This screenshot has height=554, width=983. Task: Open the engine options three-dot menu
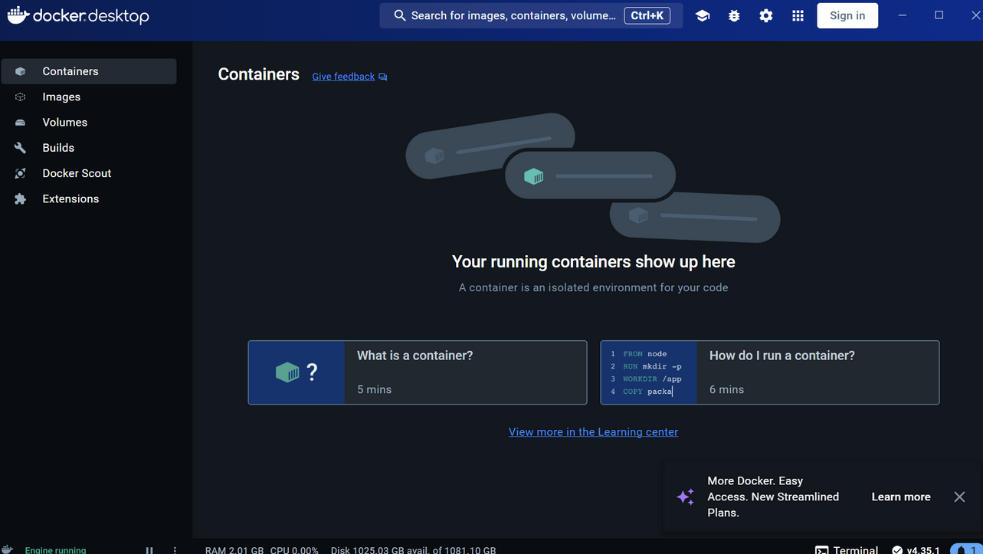coord(175,550)
